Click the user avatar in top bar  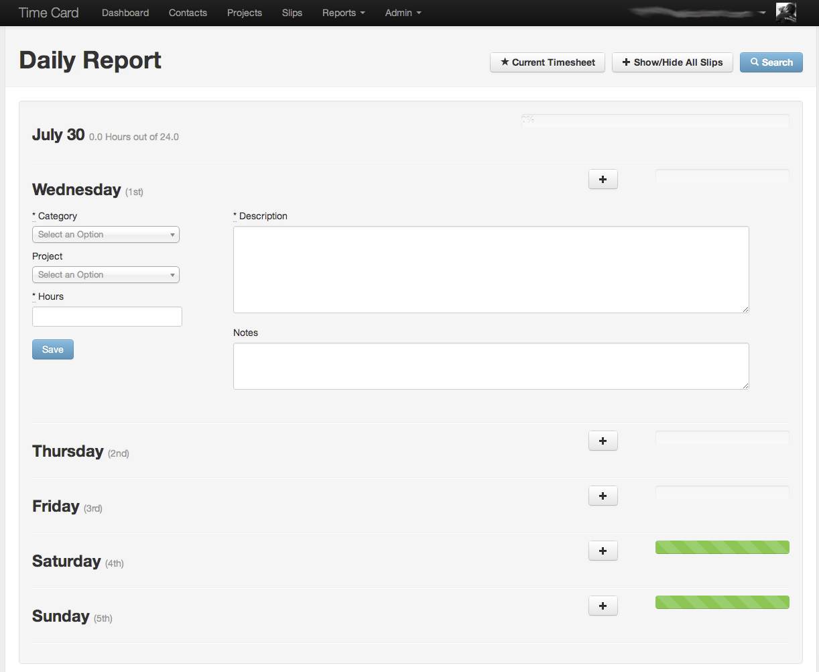(x=785, y=13)
